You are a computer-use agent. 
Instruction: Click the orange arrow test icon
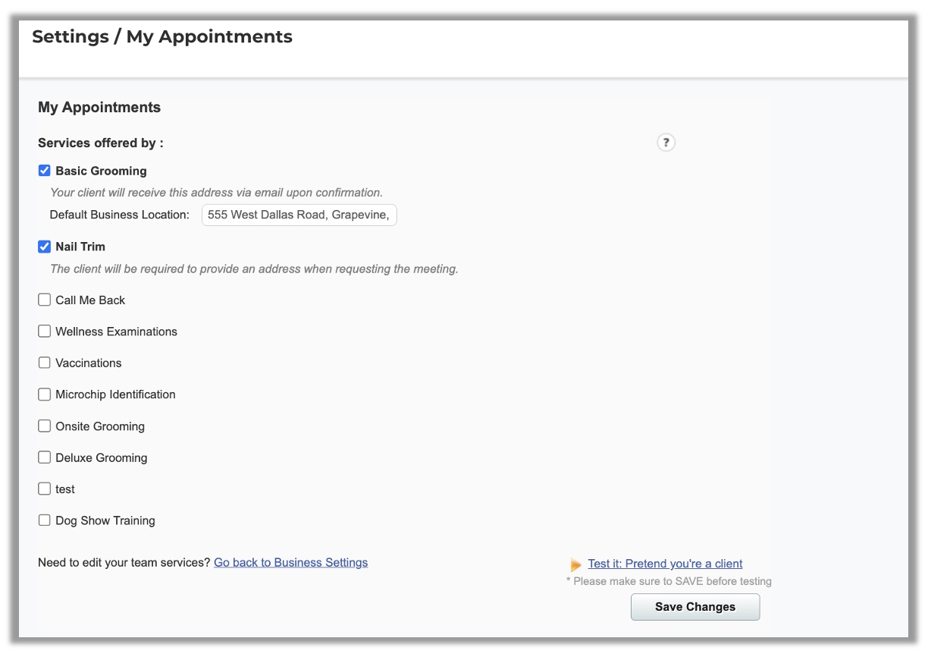[x=576, y=564]
